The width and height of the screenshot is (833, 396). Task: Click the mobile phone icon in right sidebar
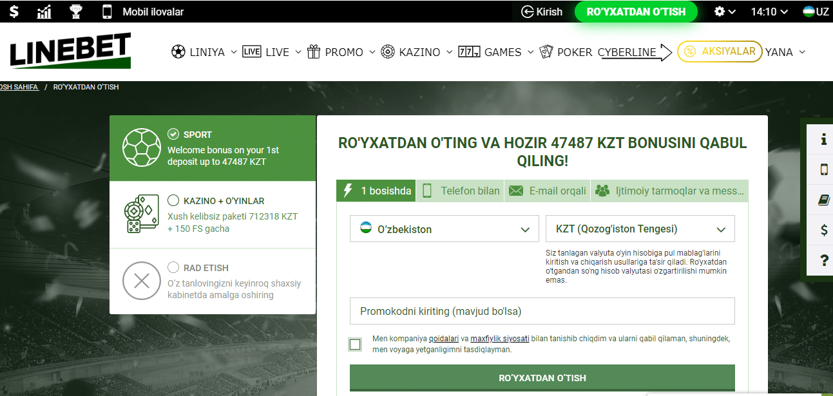823,169
